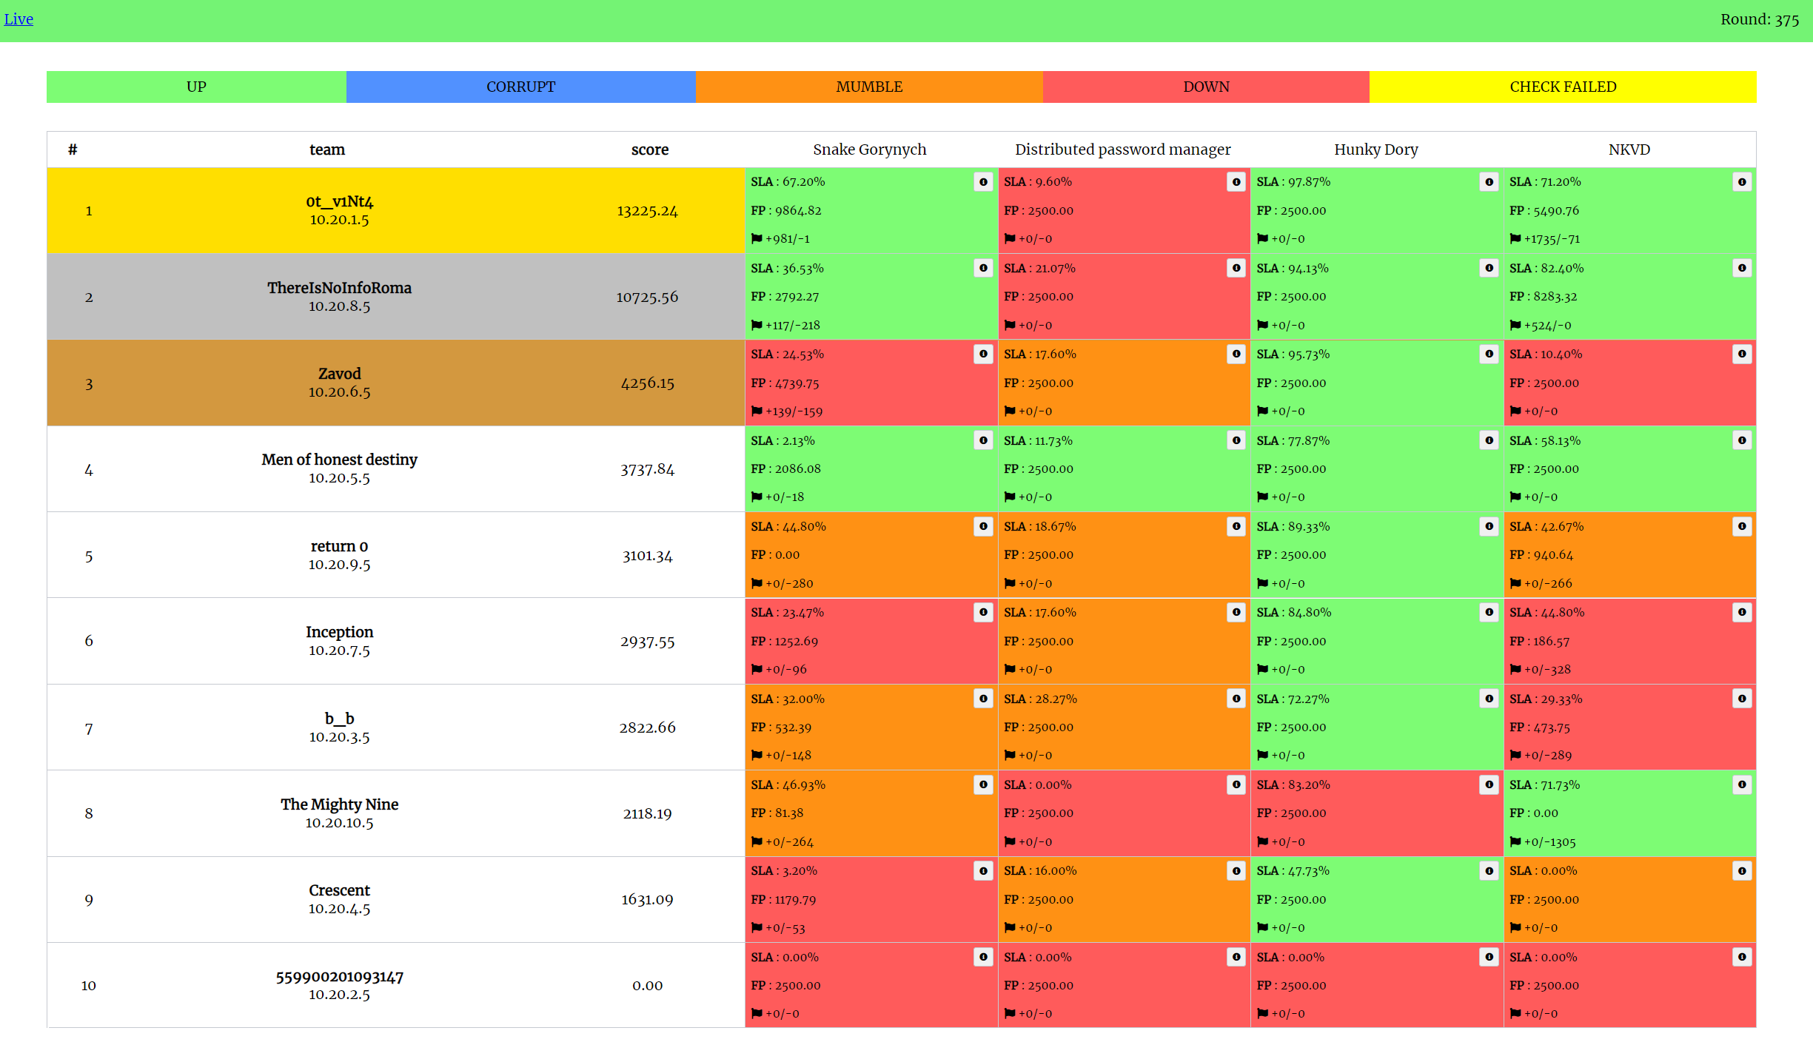Open info for Crescent's Snake Gorynych service
1813x1042 pixels.
982,870
